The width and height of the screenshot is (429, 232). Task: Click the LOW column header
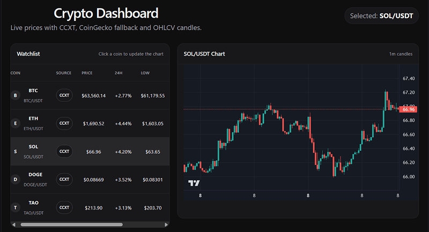click(x=145, y=73)
